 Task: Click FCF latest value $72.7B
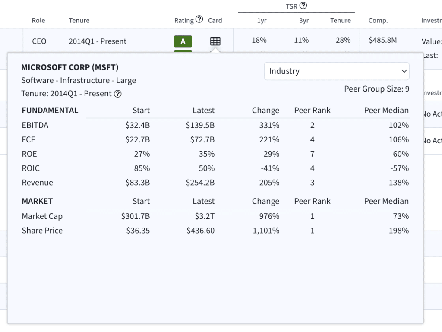[202, 139]
